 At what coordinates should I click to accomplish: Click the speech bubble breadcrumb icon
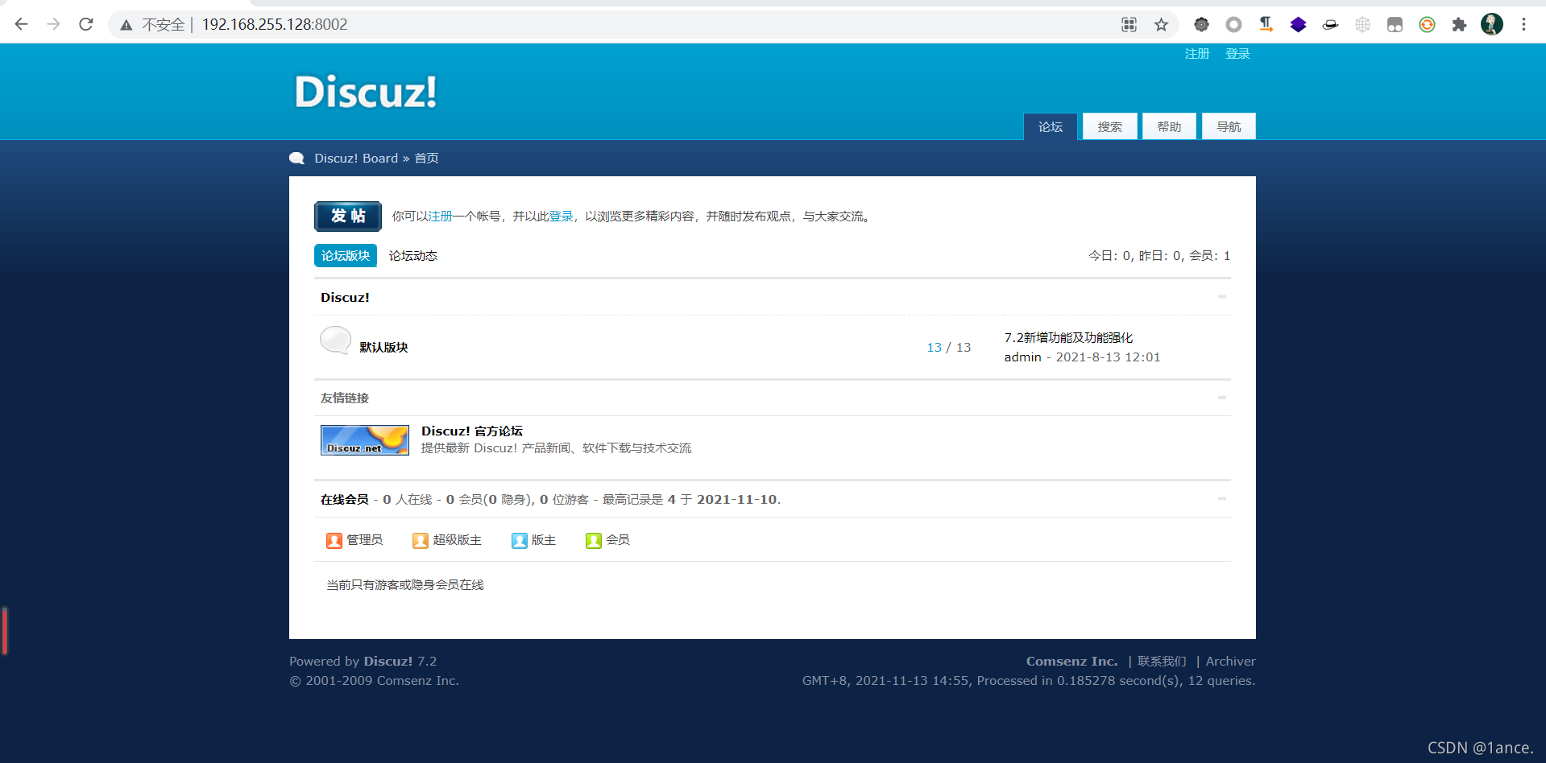tap(296, 159)
